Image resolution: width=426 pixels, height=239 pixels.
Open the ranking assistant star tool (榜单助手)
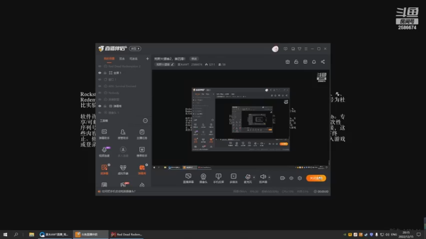(142, 152)
